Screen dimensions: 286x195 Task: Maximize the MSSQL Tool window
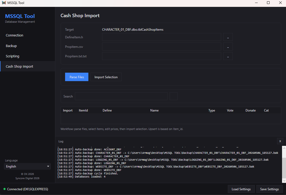click(268, 3)
